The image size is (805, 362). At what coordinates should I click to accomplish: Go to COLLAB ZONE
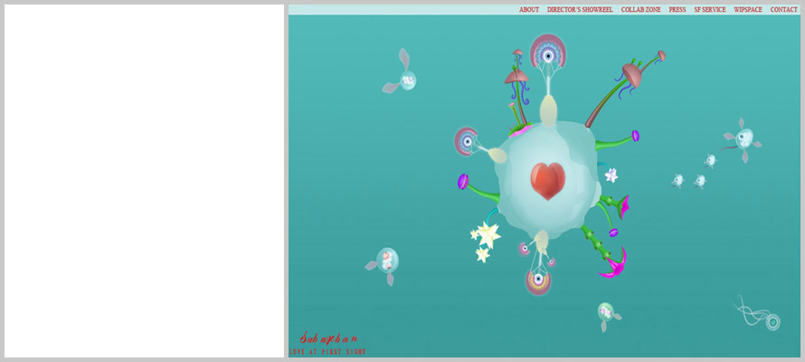pos(640,10)
